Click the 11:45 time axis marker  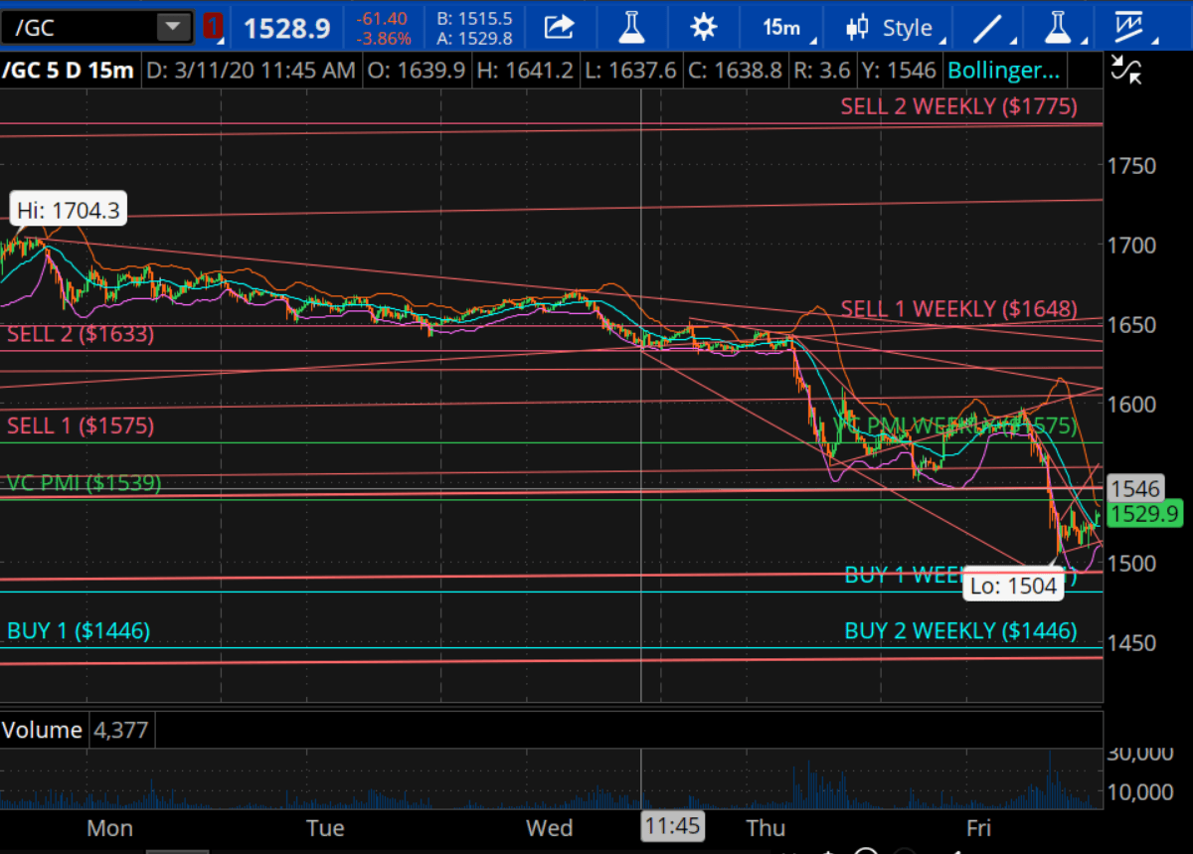click(672, 827)
